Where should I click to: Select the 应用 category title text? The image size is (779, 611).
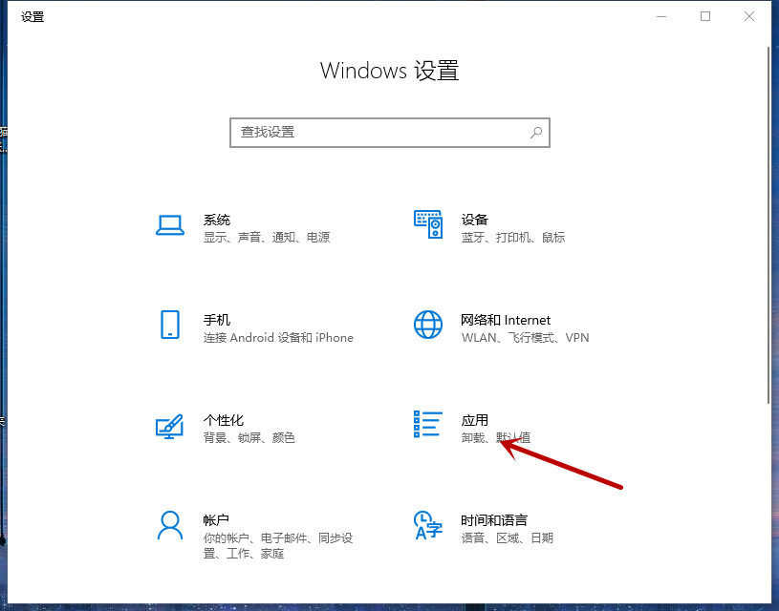pos(475,420)
